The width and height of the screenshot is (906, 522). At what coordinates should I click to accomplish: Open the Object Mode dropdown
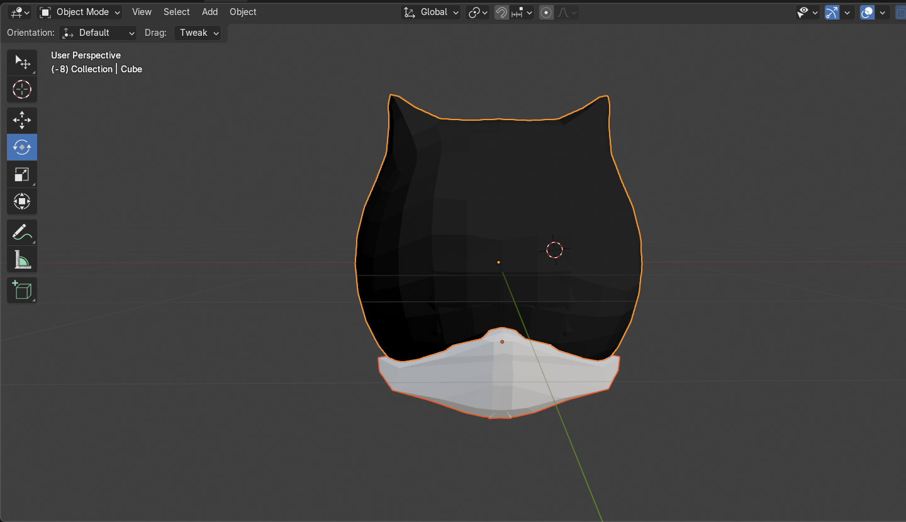point(79,12)
